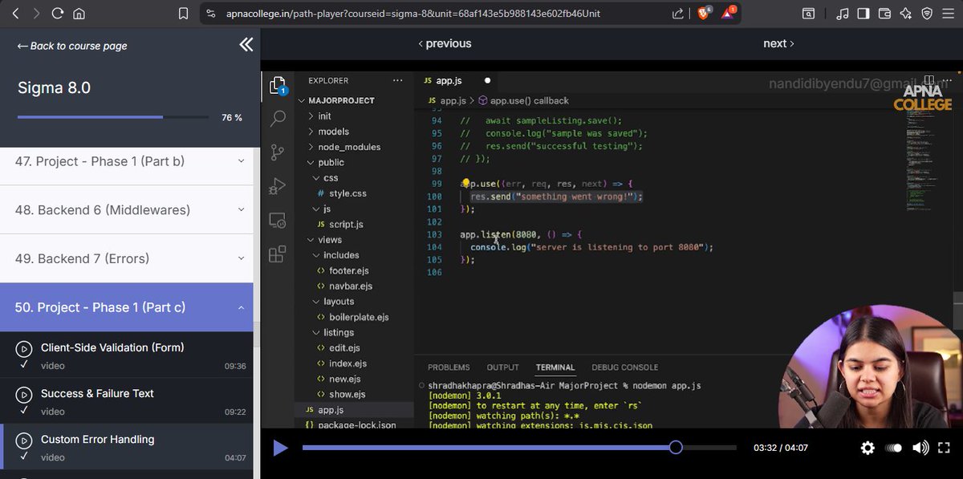Open the Brave Rewards triangle icon
The height and width of the screenshot is (479, 963).
click(728, 14)
